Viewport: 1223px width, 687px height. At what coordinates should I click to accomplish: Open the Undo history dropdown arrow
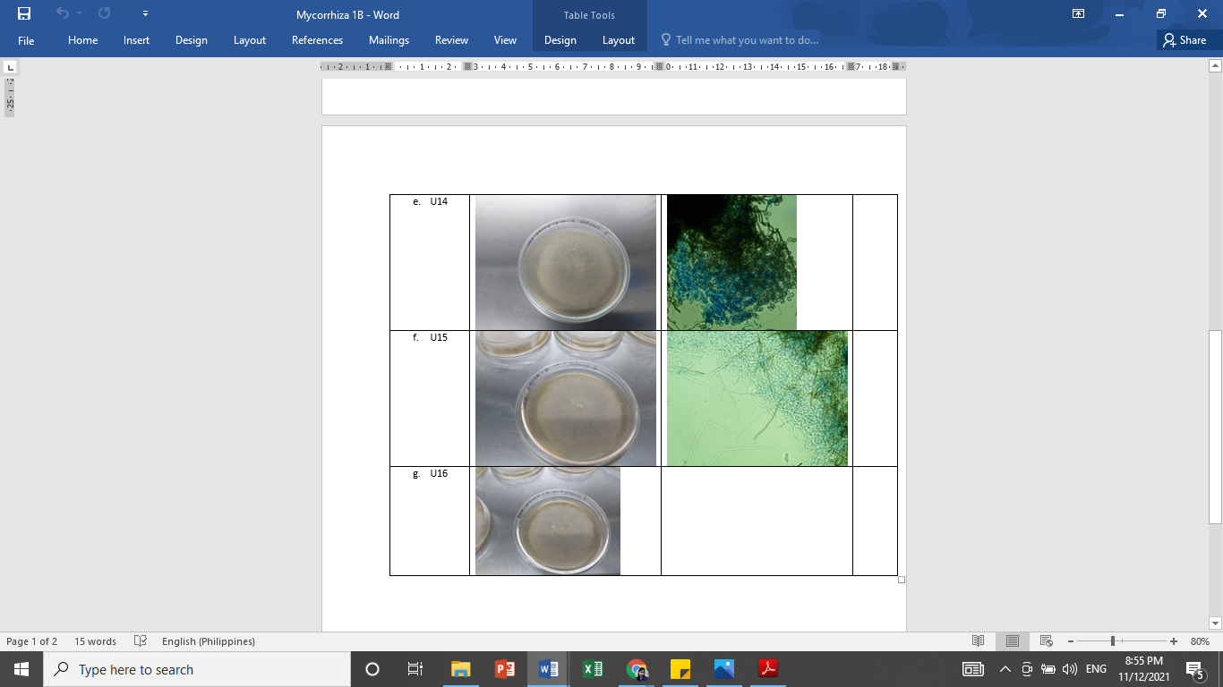point(80,13)
